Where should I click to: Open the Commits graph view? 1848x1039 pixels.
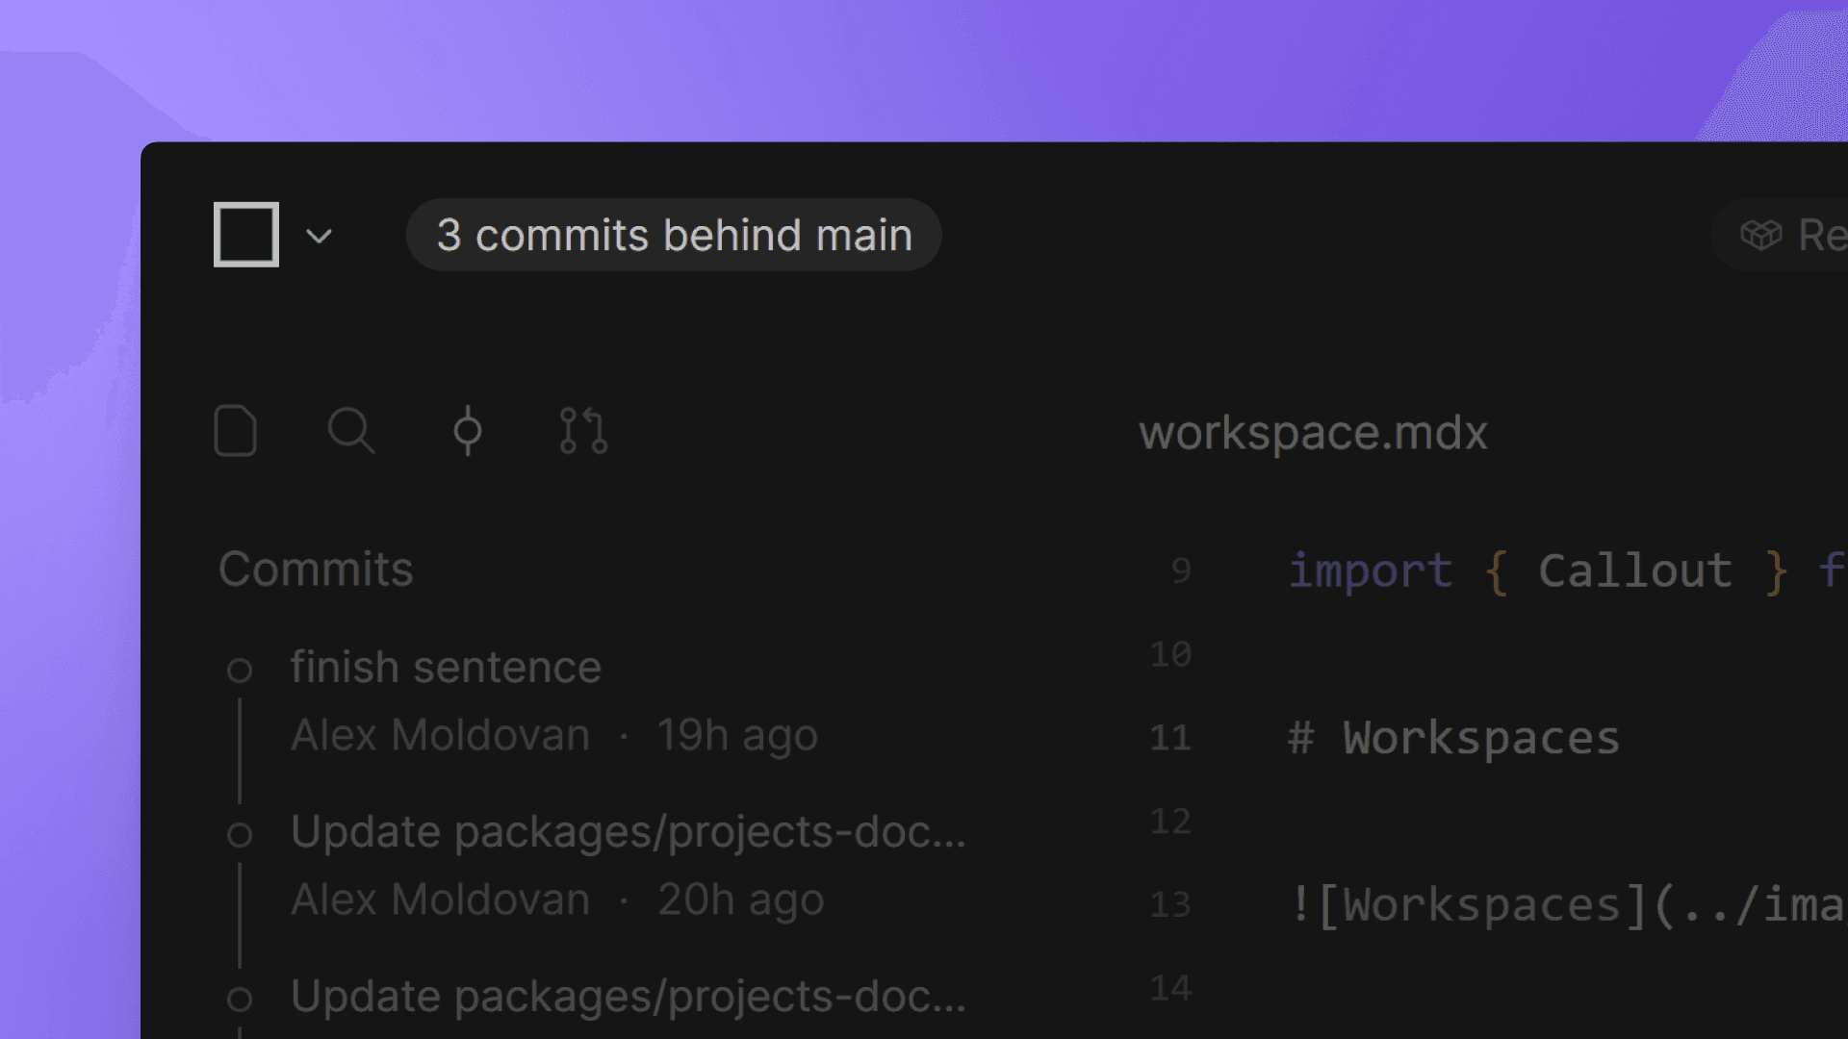(468, 431)
